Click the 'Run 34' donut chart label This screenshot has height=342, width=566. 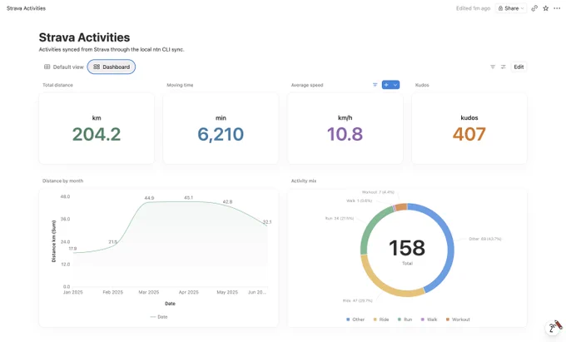340,218
